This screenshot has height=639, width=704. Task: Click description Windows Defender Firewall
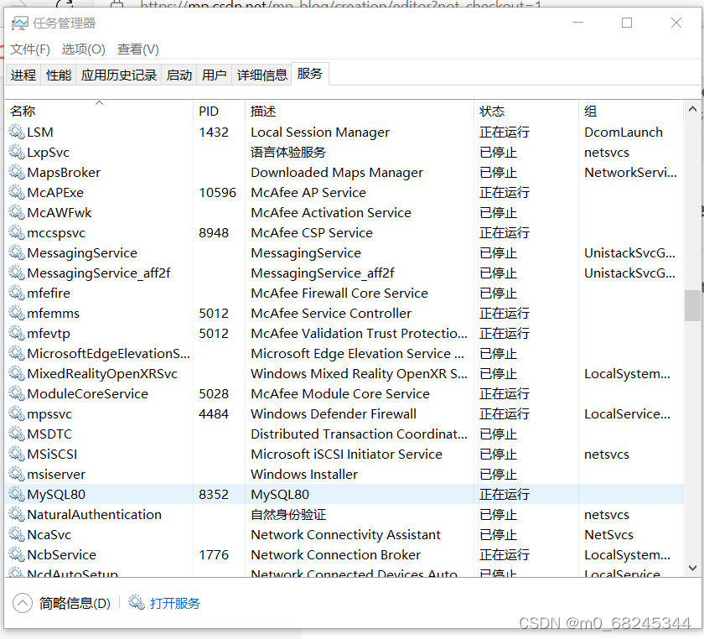click(334, 414)
